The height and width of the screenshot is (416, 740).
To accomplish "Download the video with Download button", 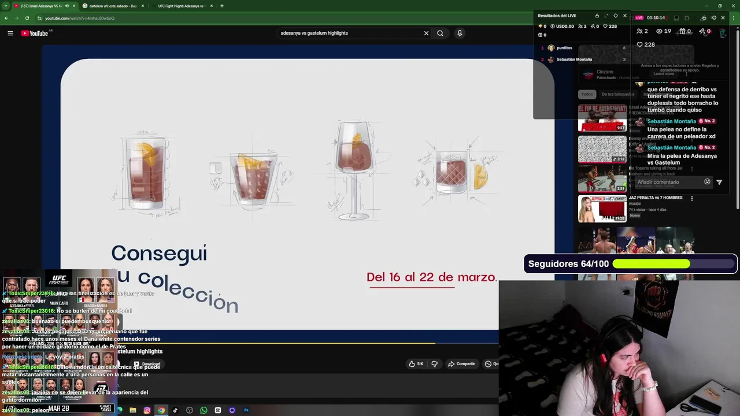I will (x=147, y=364).
